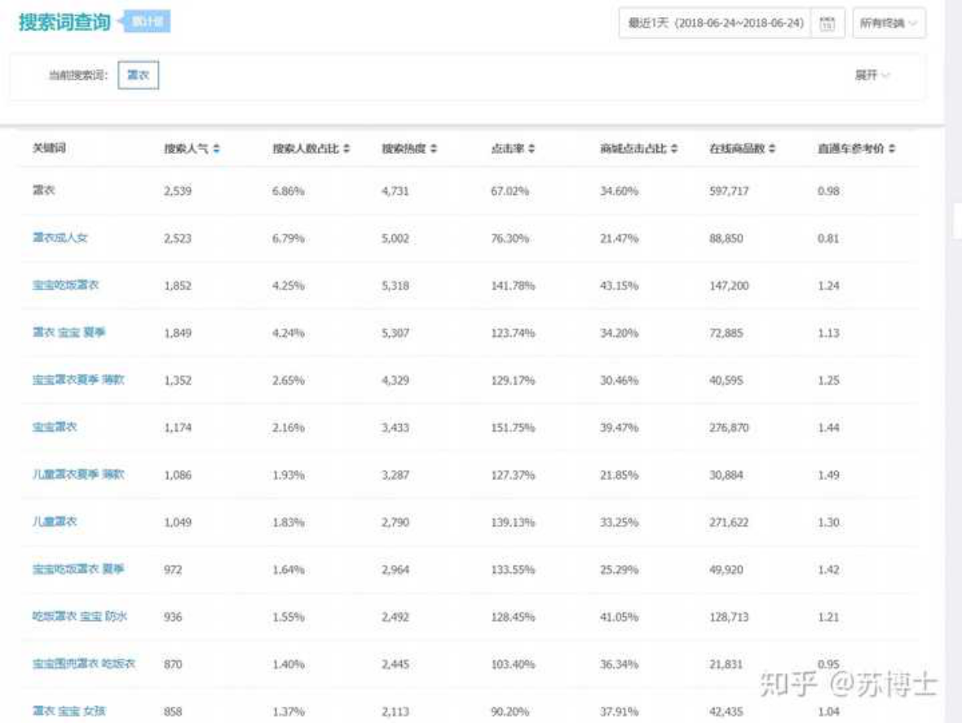The image size is (962, 723).
Task: Click search share value 2.65%
Action: point(289,380)
